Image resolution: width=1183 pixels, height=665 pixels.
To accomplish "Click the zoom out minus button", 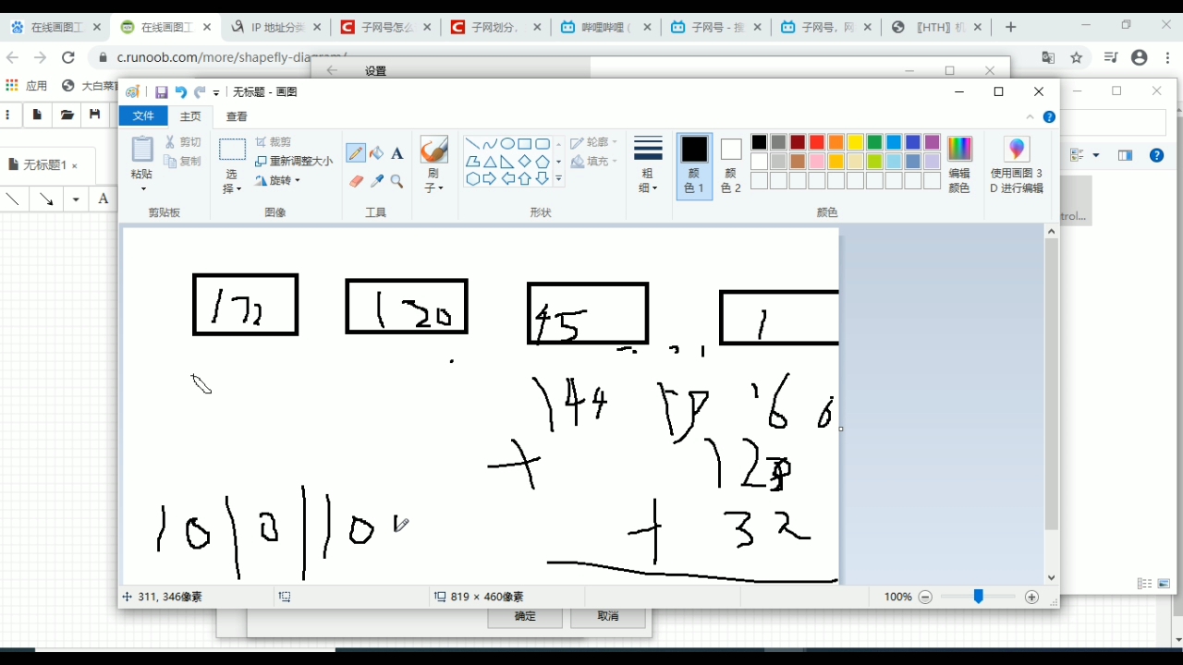I will [925, 597].
